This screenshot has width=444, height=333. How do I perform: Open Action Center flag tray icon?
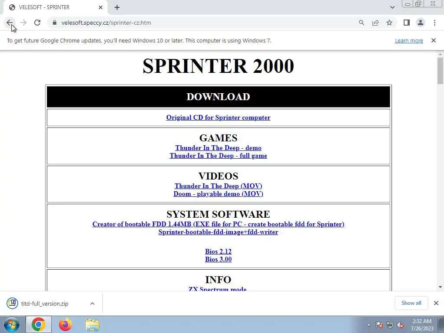click(379, 325)
